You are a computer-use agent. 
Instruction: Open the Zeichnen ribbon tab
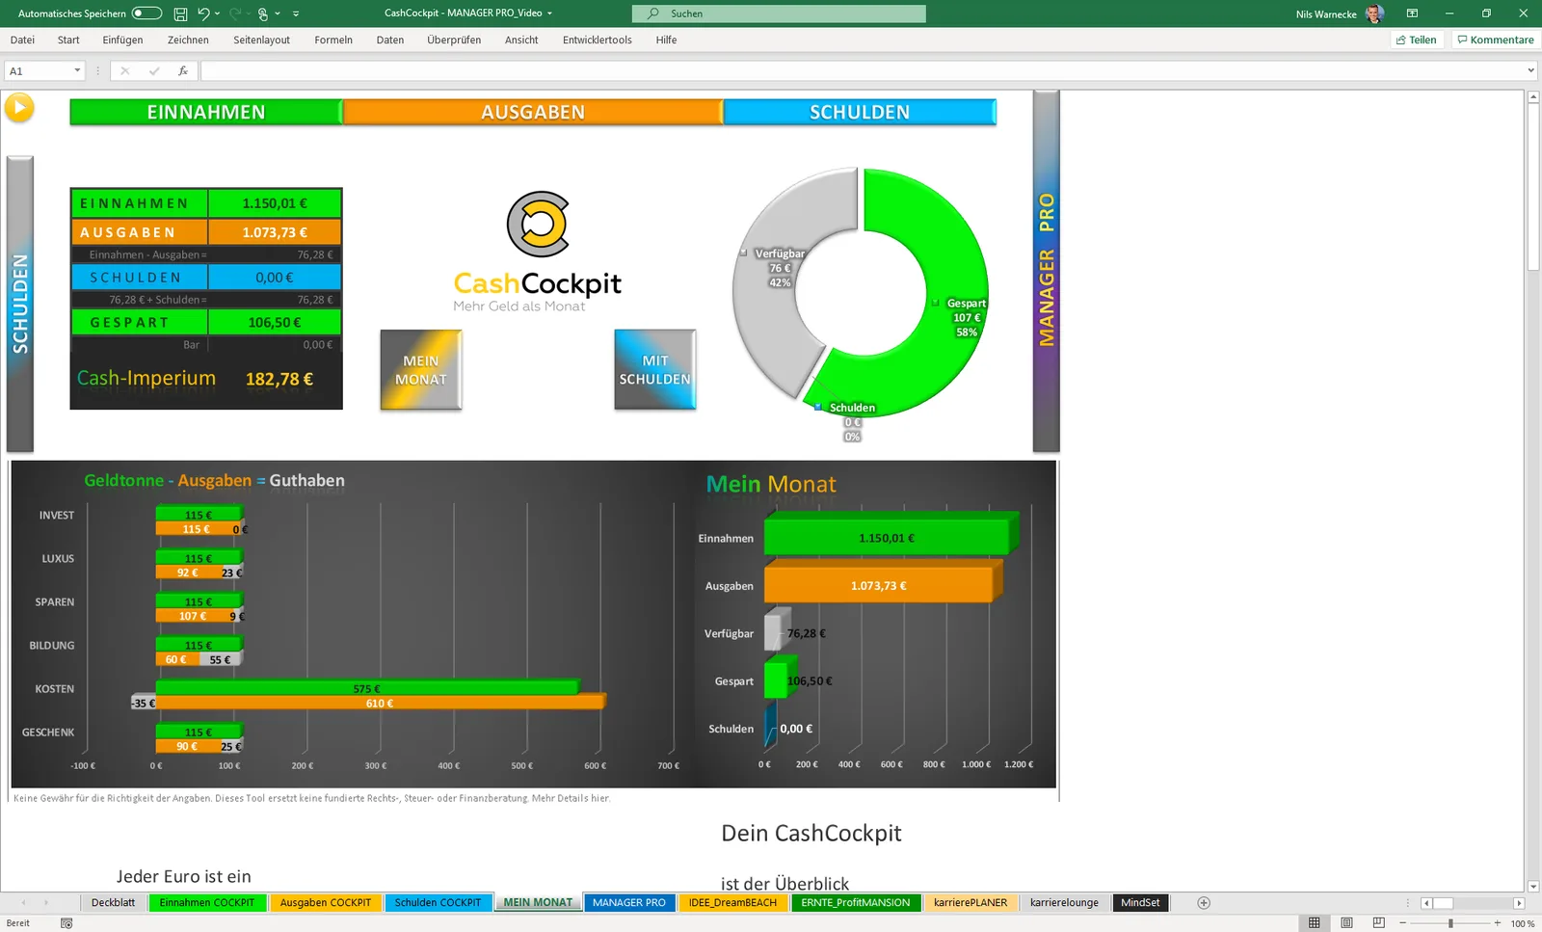pos(188,40)
